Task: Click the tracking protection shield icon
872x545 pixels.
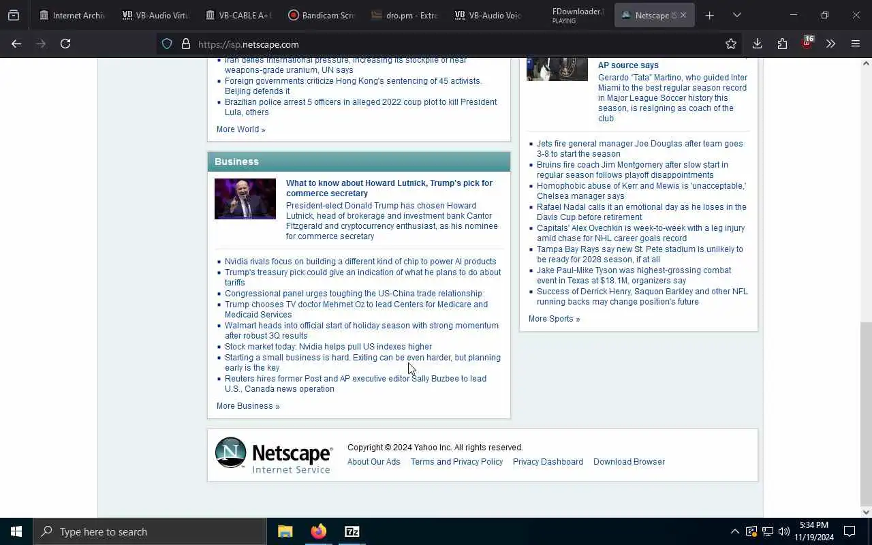Action: tap(167, 44)
